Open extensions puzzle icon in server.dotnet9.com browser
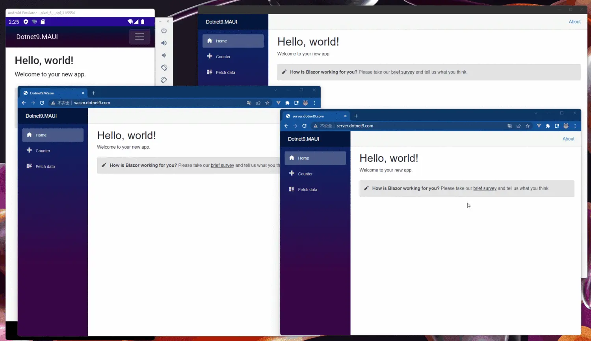Screen dimensions: 591x341 pos(548,126)
